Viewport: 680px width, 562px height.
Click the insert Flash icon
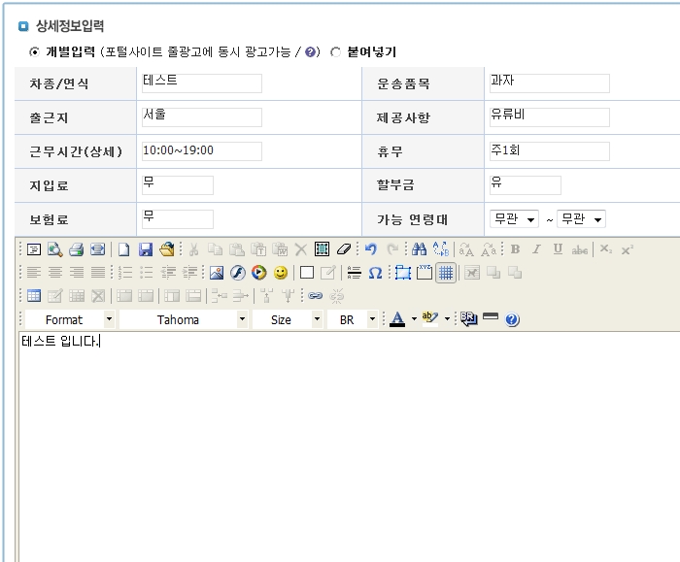pyautogui.click(x=238, y=273)
